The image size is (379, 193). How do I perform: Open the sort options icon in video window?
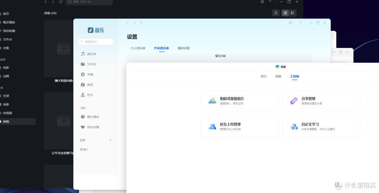(276, 13)
